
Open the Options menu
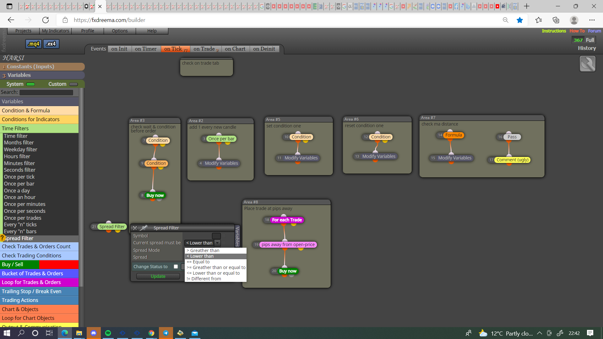coord(120,31)
